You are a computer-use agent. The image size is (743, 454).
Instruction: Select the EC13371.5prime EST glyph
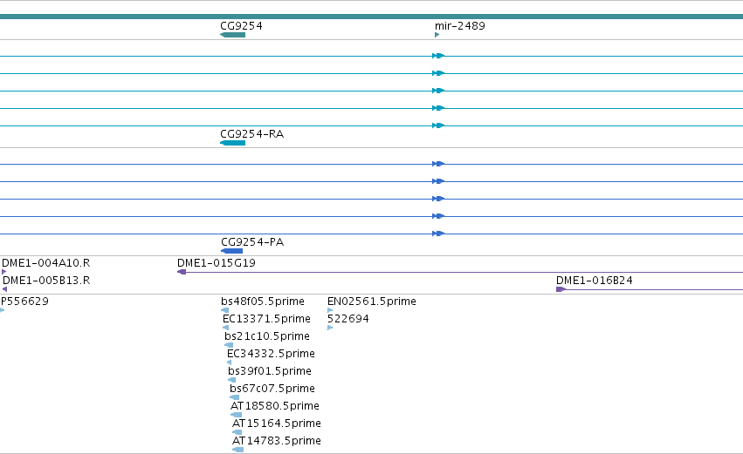(225, 328)
